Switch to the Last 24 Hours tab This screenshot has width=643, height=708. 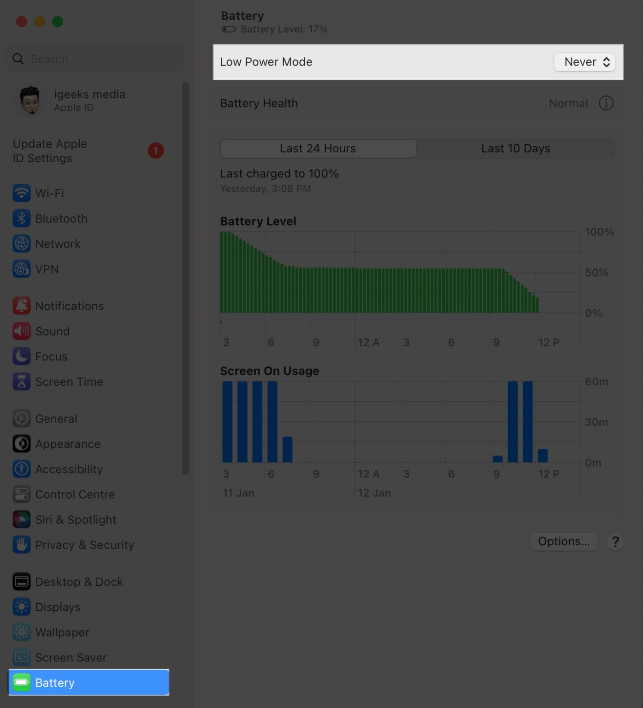point(318,148)
